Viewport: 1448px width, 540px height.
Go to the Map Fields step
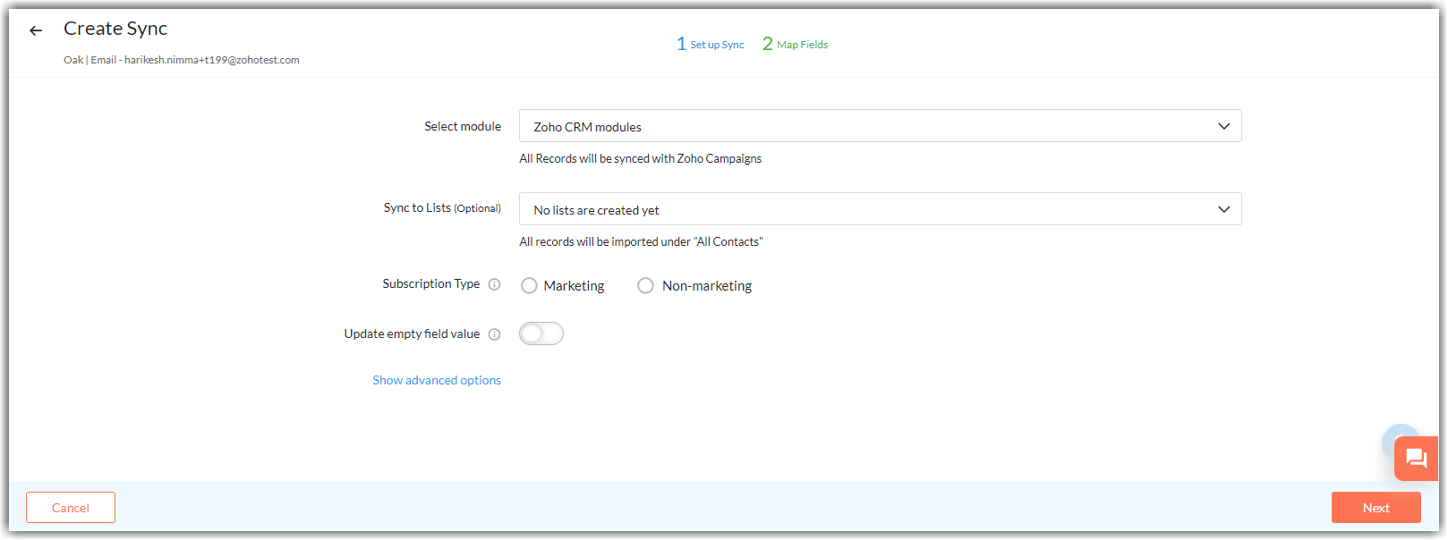tap(795, 44)
